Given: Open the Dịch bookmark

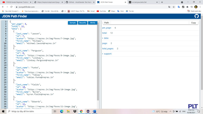Looking at the screenshot, I should click(x=120, y=11).
